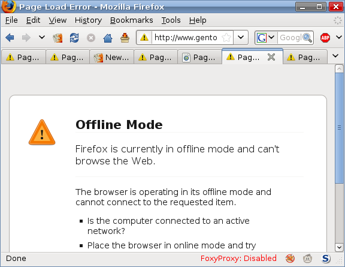Click the newspaper icon in the toolbar
The height and width of the screenshot is (267, 345).
point(57,38)
